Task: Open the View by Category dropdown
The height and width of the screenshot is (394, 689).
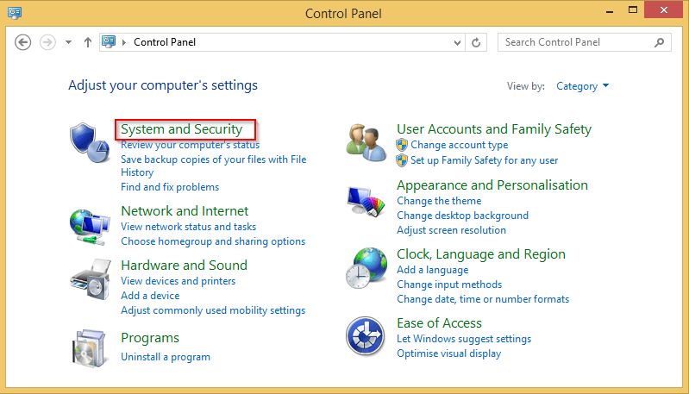Action: (583, 86)
